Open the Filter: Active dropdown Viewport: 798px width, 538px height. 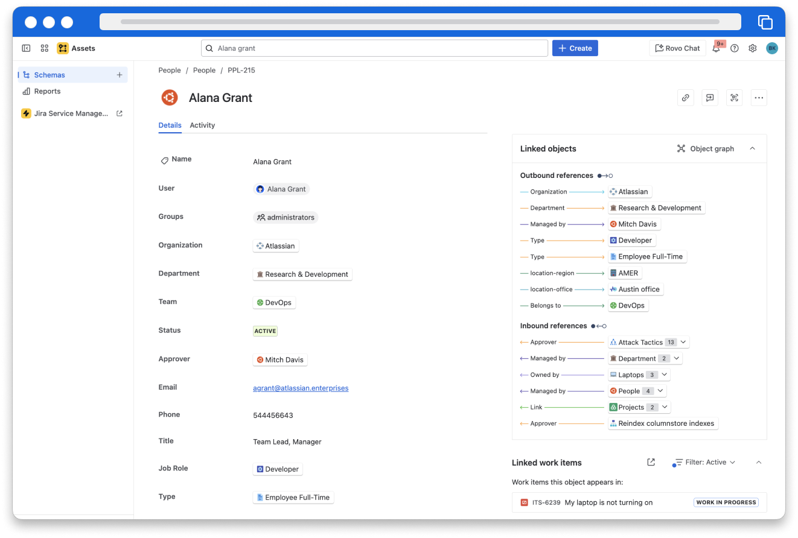[x=705, y=463]
